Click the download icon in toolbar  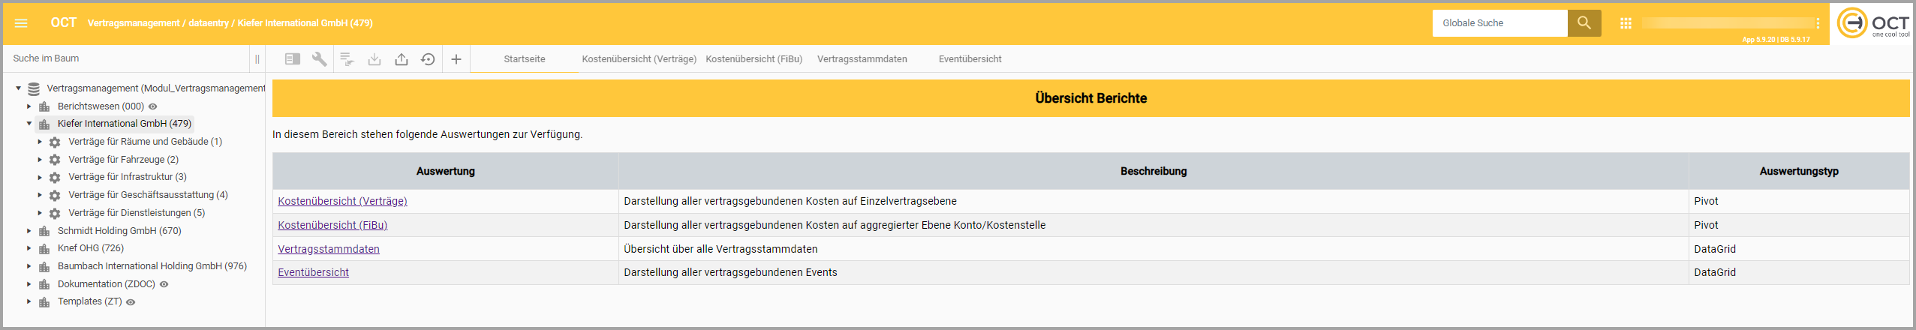[x=374, y=59]
